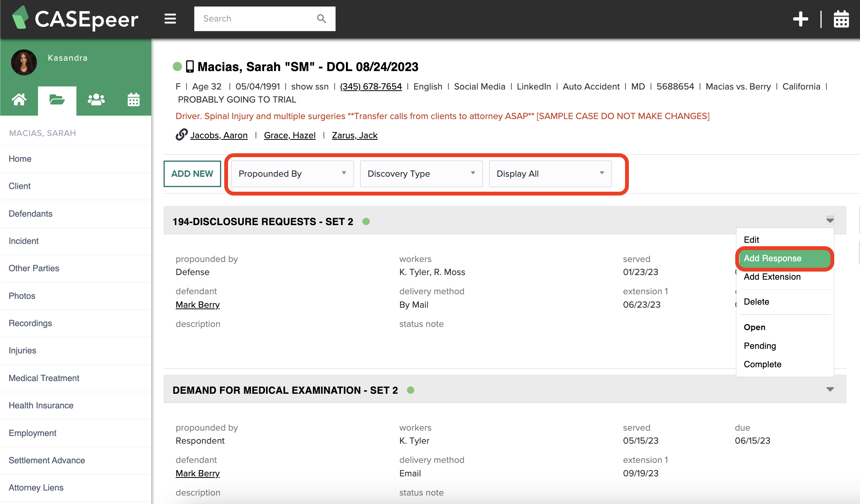The height and width of the screenshot is (504, 860).
Task: Click workers value K. Tyler, R. Moss
Action: [432, 272]
